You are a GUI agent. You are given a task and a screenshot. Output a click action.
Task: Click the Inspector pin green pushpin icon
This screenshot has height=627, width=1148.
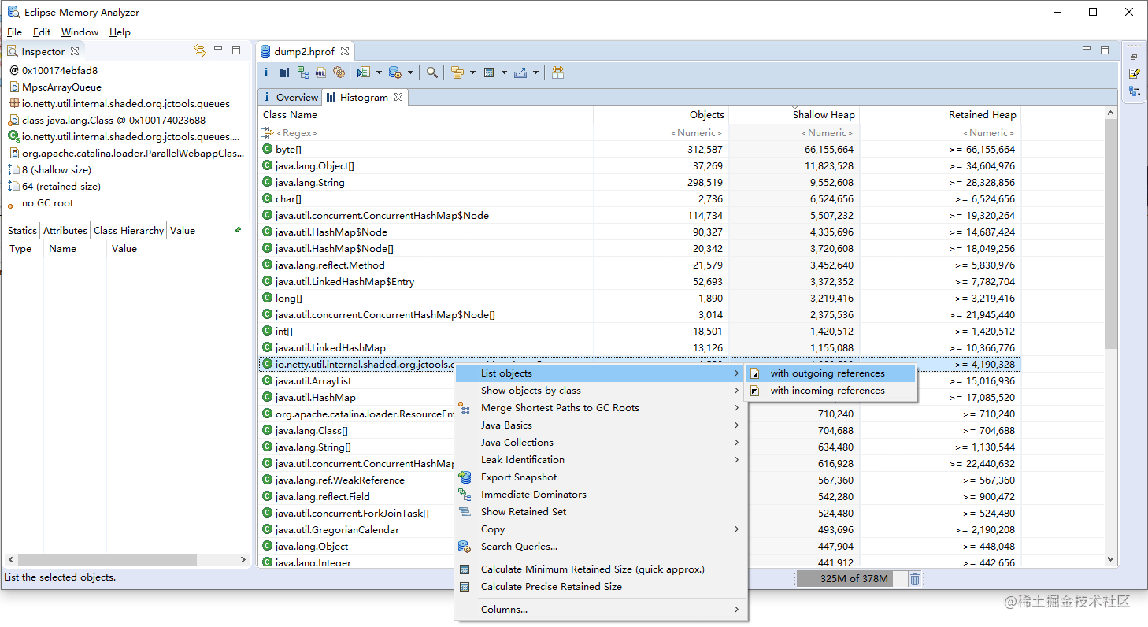point(238,230)
